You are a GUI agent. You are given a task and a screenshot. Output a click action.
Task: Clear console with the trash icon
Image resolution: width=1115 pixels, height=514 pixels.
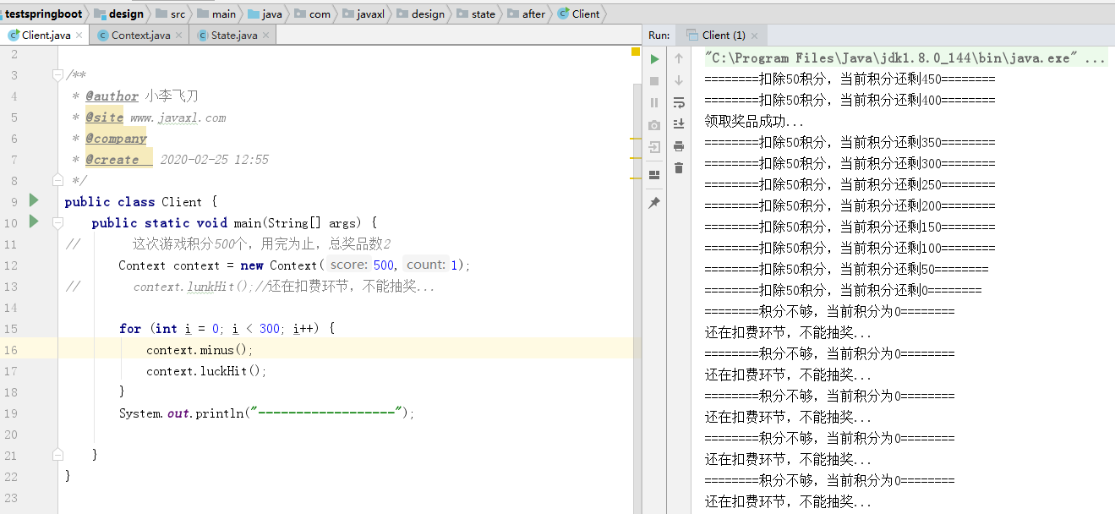tap(678, 168)
